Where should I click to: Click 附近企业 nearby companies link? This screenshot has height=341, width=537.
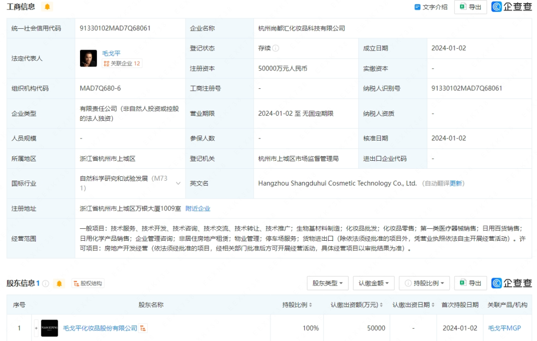198,208
